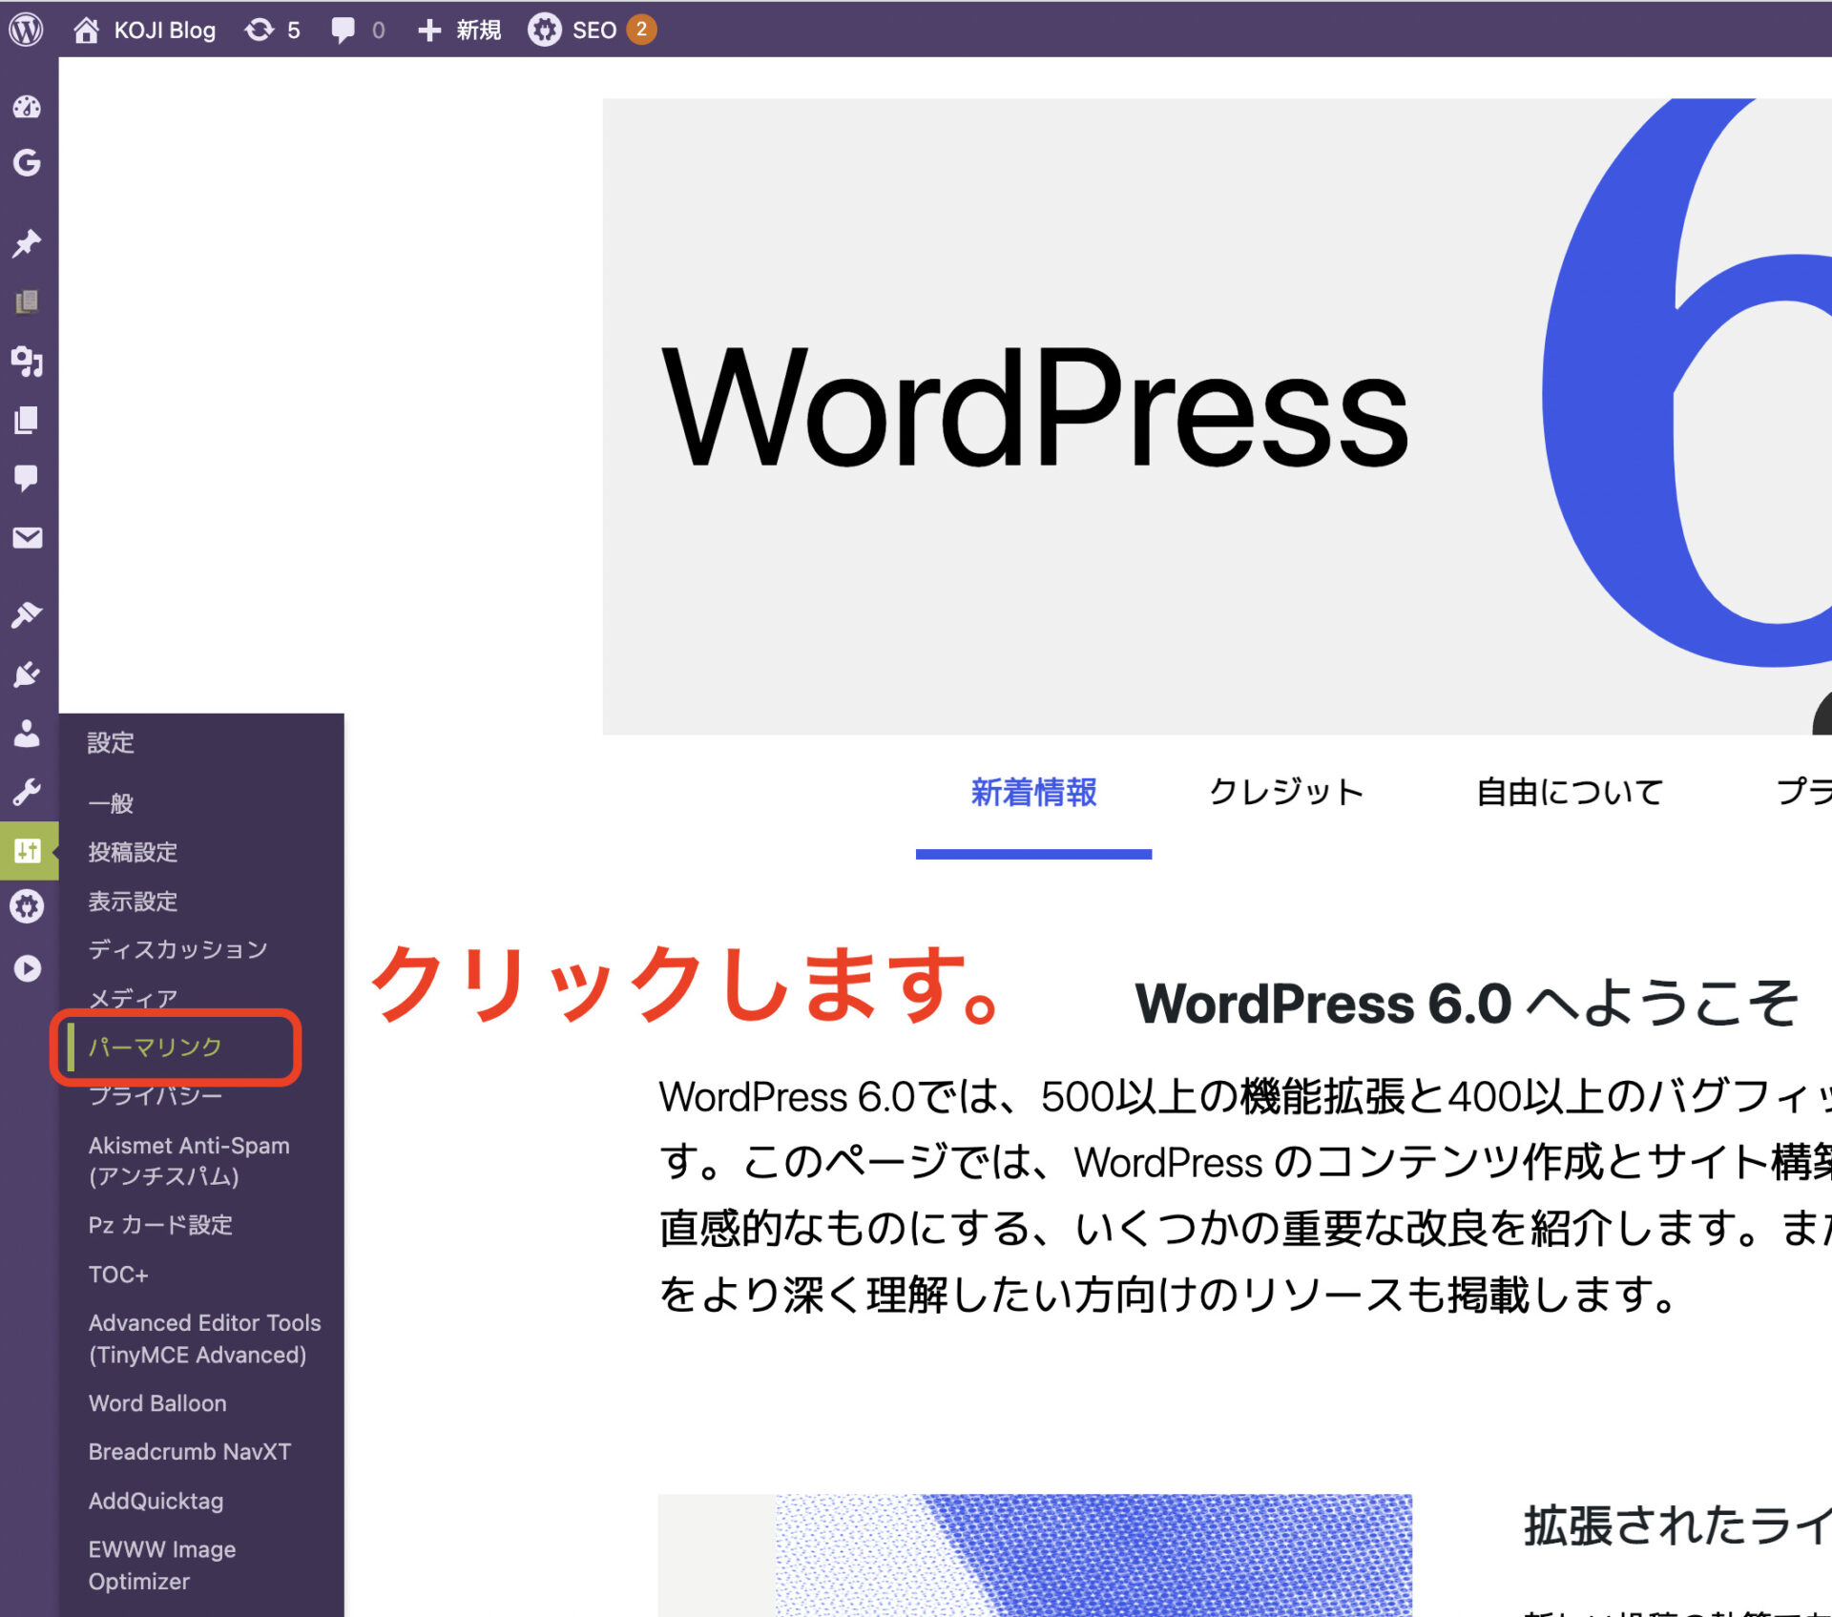
Task: Open the updates icon showing 5
Action: 272,30
